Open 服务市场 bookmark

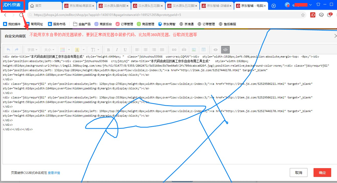point(57,24)
